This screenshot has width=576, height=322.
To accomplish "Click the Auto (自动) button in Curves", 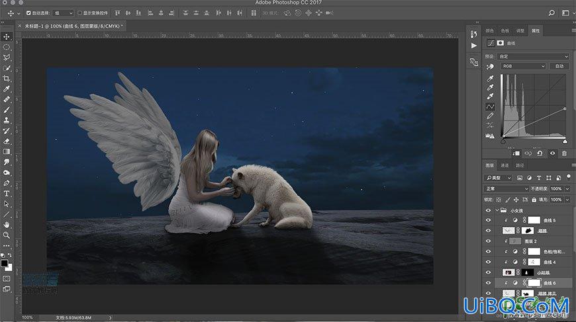I will (x=559, y=66).
